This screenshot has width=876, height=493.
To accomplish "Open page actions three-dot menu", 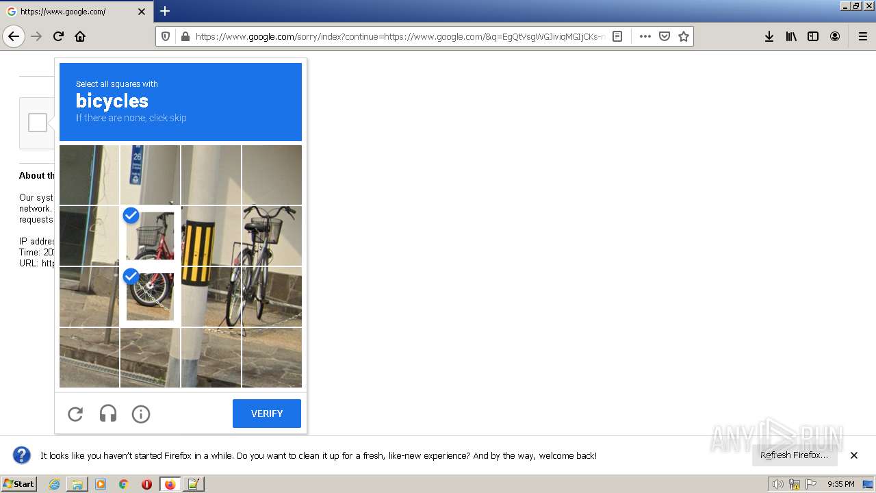I will point(645,36).
